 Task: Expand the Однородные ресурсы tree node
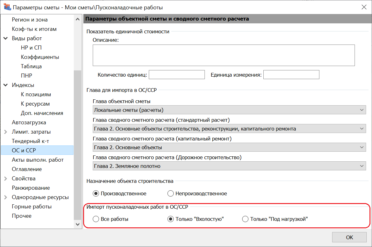[x=6, y=197]
